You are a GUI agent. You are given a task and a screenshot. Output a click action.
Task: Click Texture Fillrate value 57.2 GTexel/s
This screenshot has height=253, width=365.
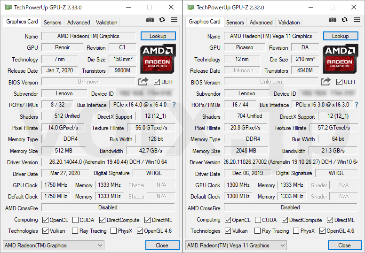(x=334, y=128)
